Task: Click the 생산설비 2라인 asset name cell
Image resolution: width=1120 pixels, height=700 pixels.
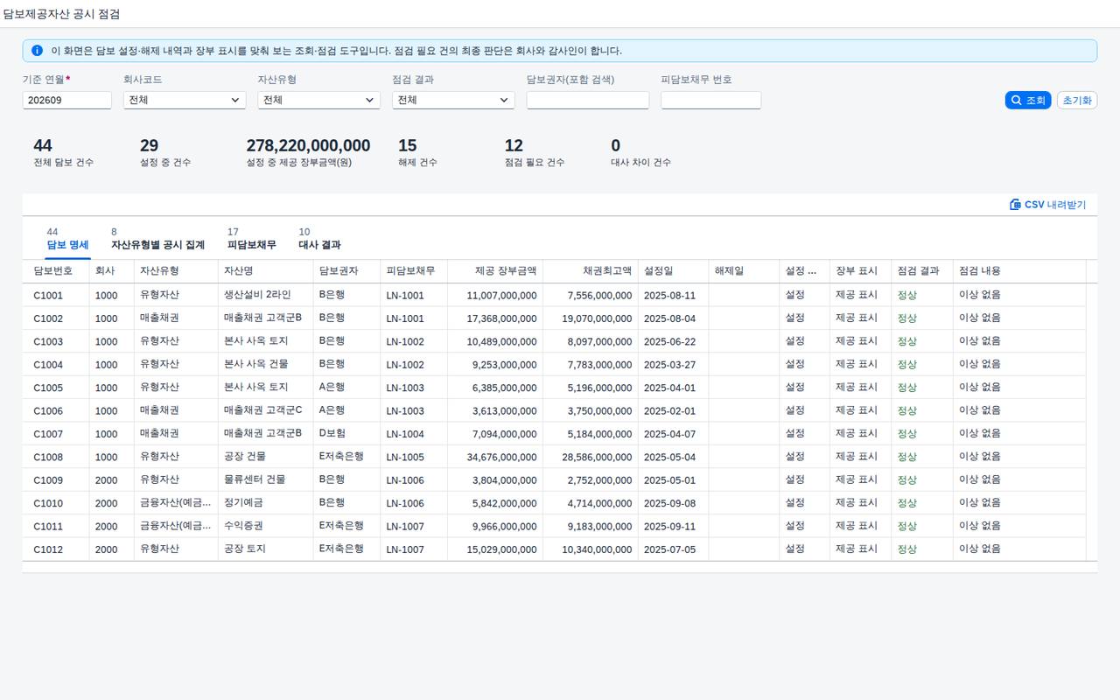Action: click(266, 296)
